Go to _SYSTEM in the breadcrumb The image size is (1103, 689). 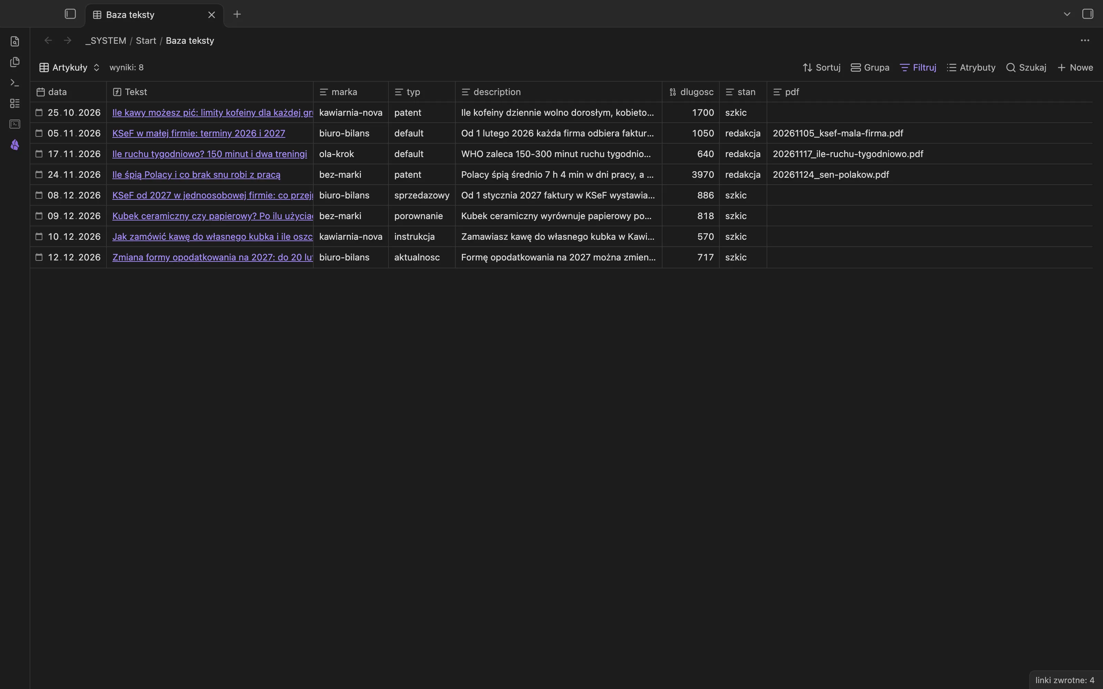[106, 41]
